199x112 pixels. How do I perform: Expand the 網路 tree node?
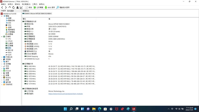click(x=2, y=69)
